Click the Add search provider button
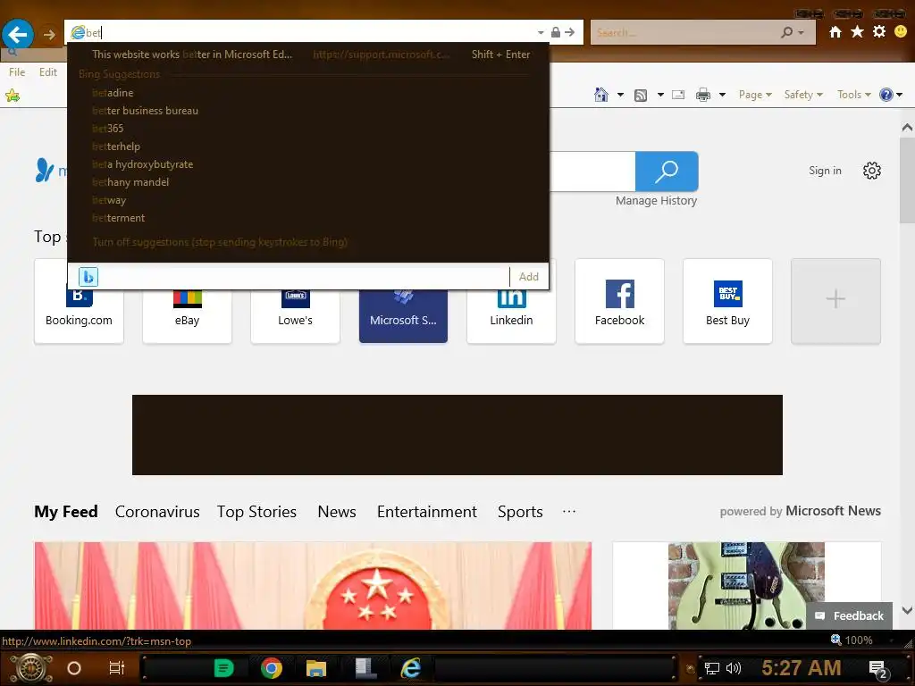This screenshot has width=915, height=686. [x=529, y=277]
